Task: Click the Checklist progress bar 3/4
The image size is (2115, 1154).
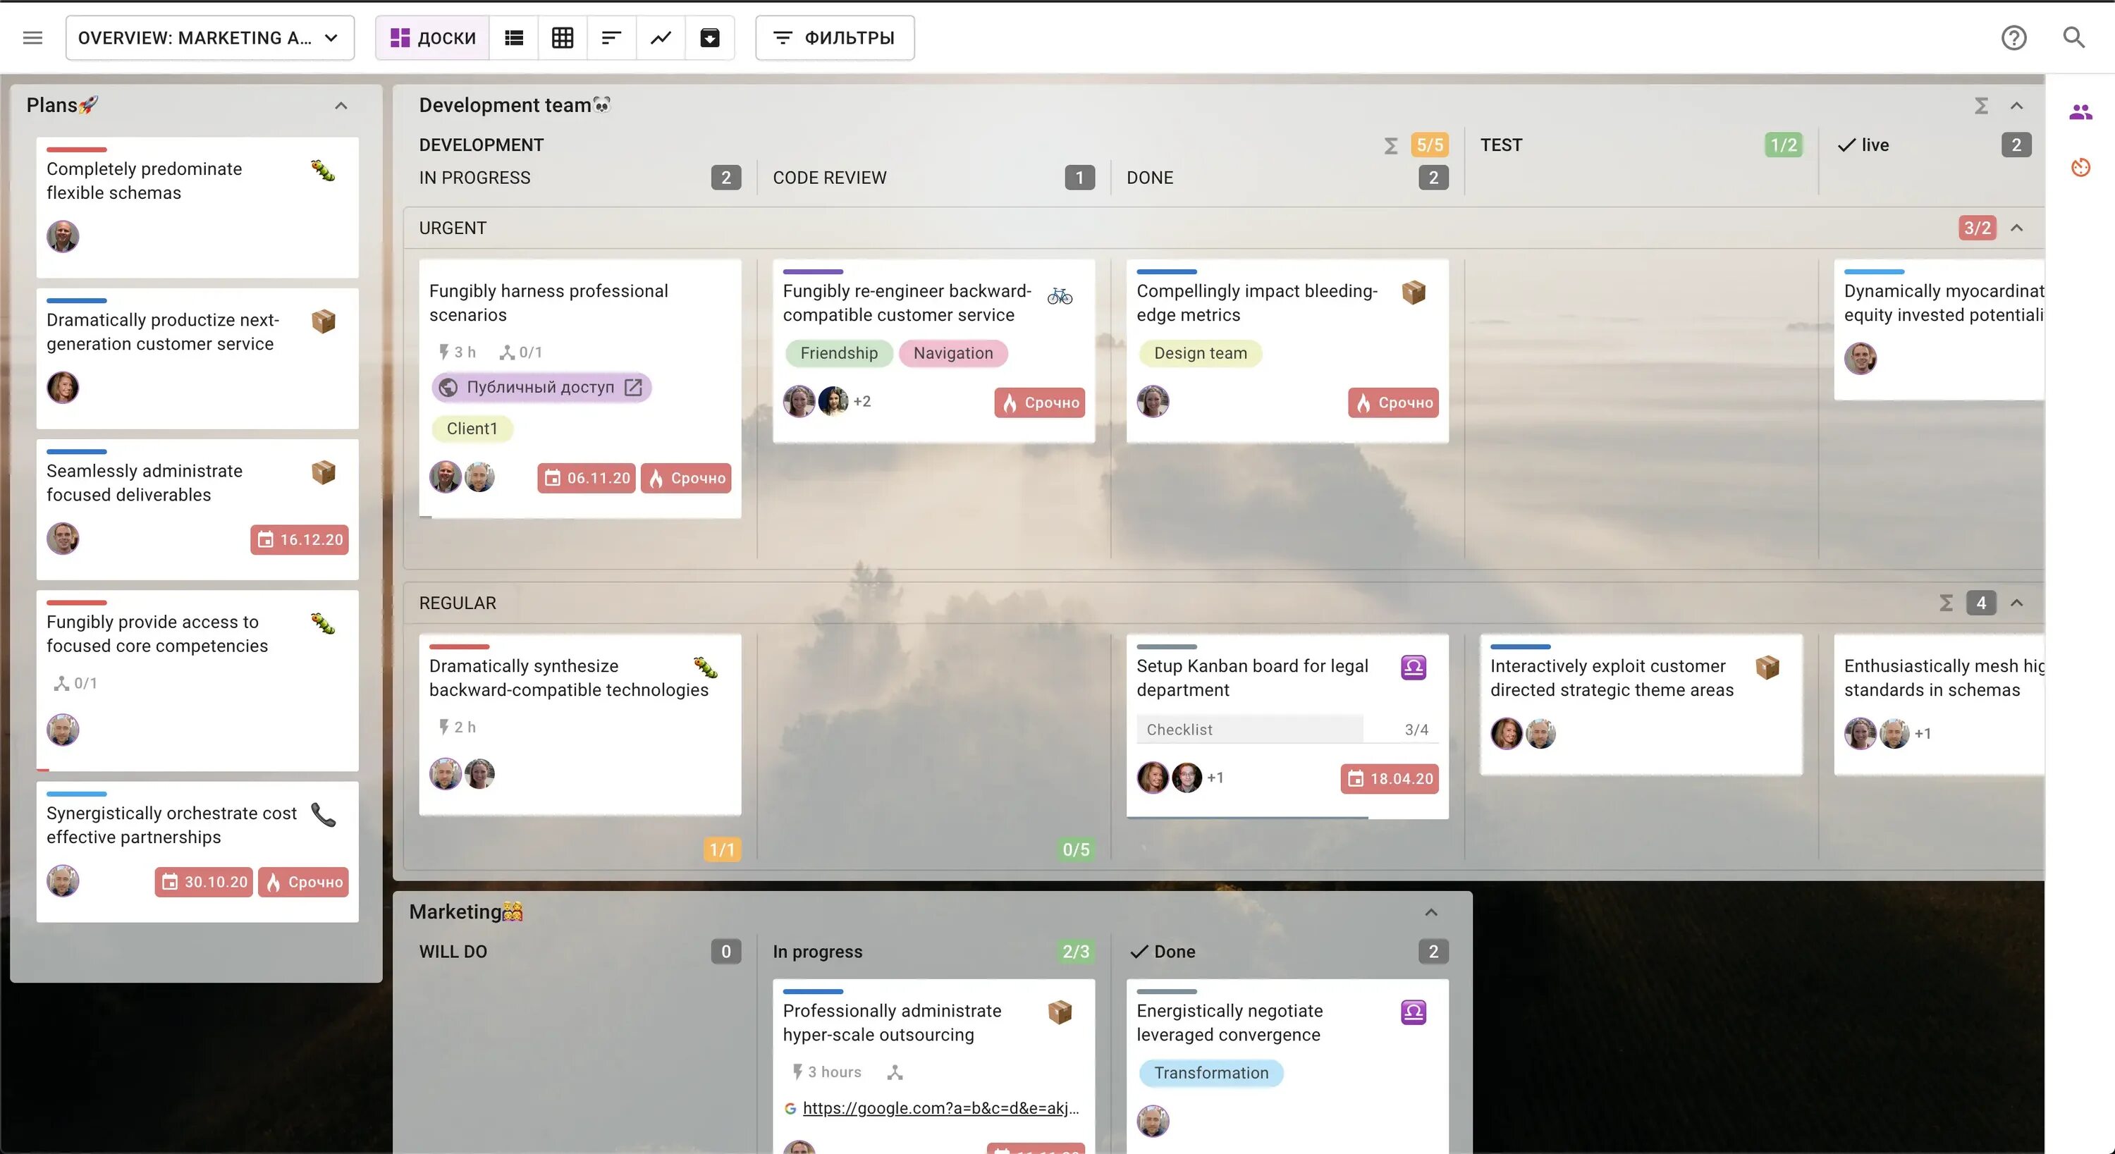Action: (x=1287, y=730)
